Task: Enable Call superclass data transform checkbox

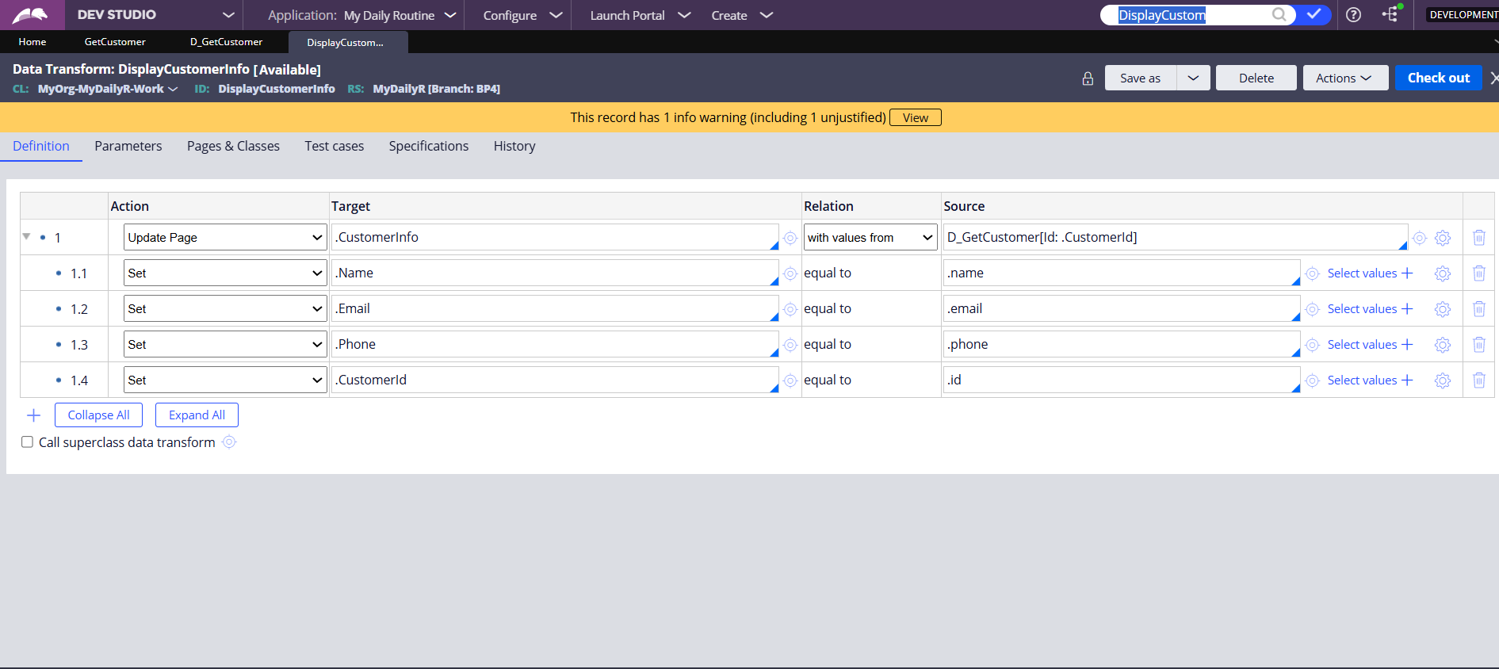Action: (28, 442)
